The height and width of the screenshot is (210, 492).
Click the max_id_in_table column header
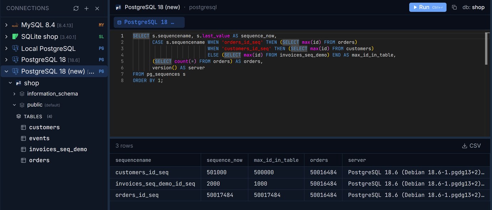[x=276, y=160]
